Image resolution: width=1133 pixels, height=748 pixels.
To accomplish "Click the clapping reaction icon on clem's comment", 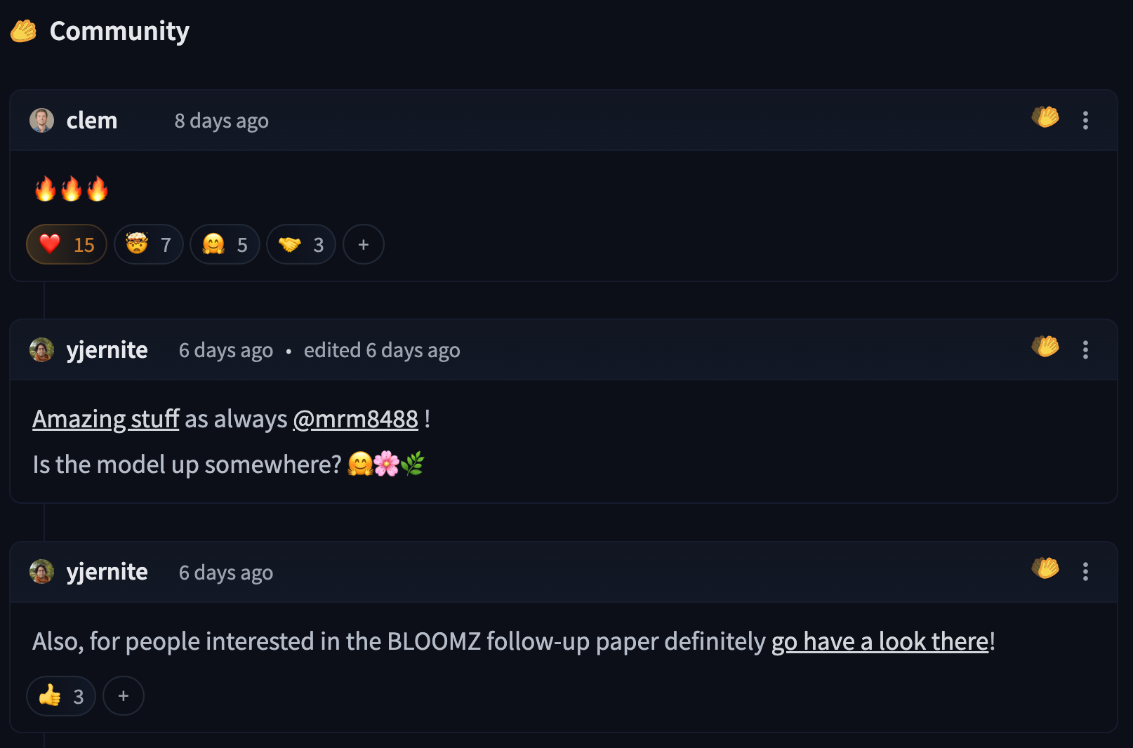I will click(1045, 117).
